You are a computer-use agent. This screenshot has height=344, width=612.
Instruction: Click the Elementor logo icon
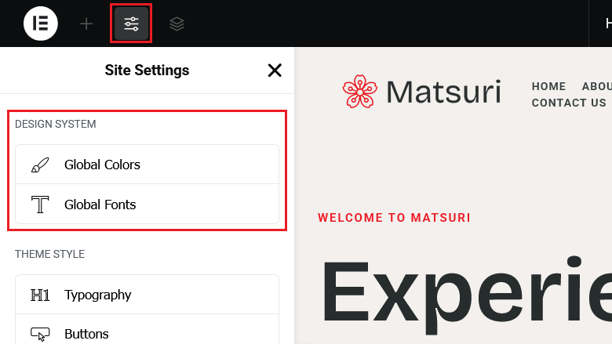tap(41, 24)
